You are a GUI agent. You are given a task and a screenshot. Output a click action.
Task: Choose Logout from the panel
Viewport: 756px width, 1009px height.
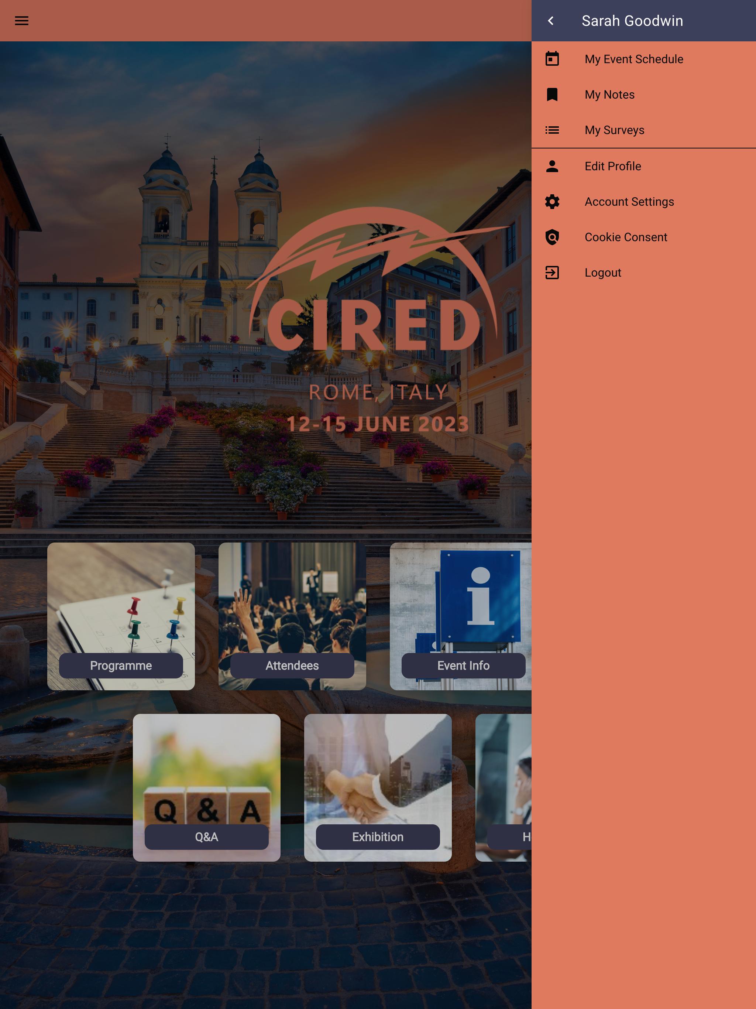click(643, 273)
